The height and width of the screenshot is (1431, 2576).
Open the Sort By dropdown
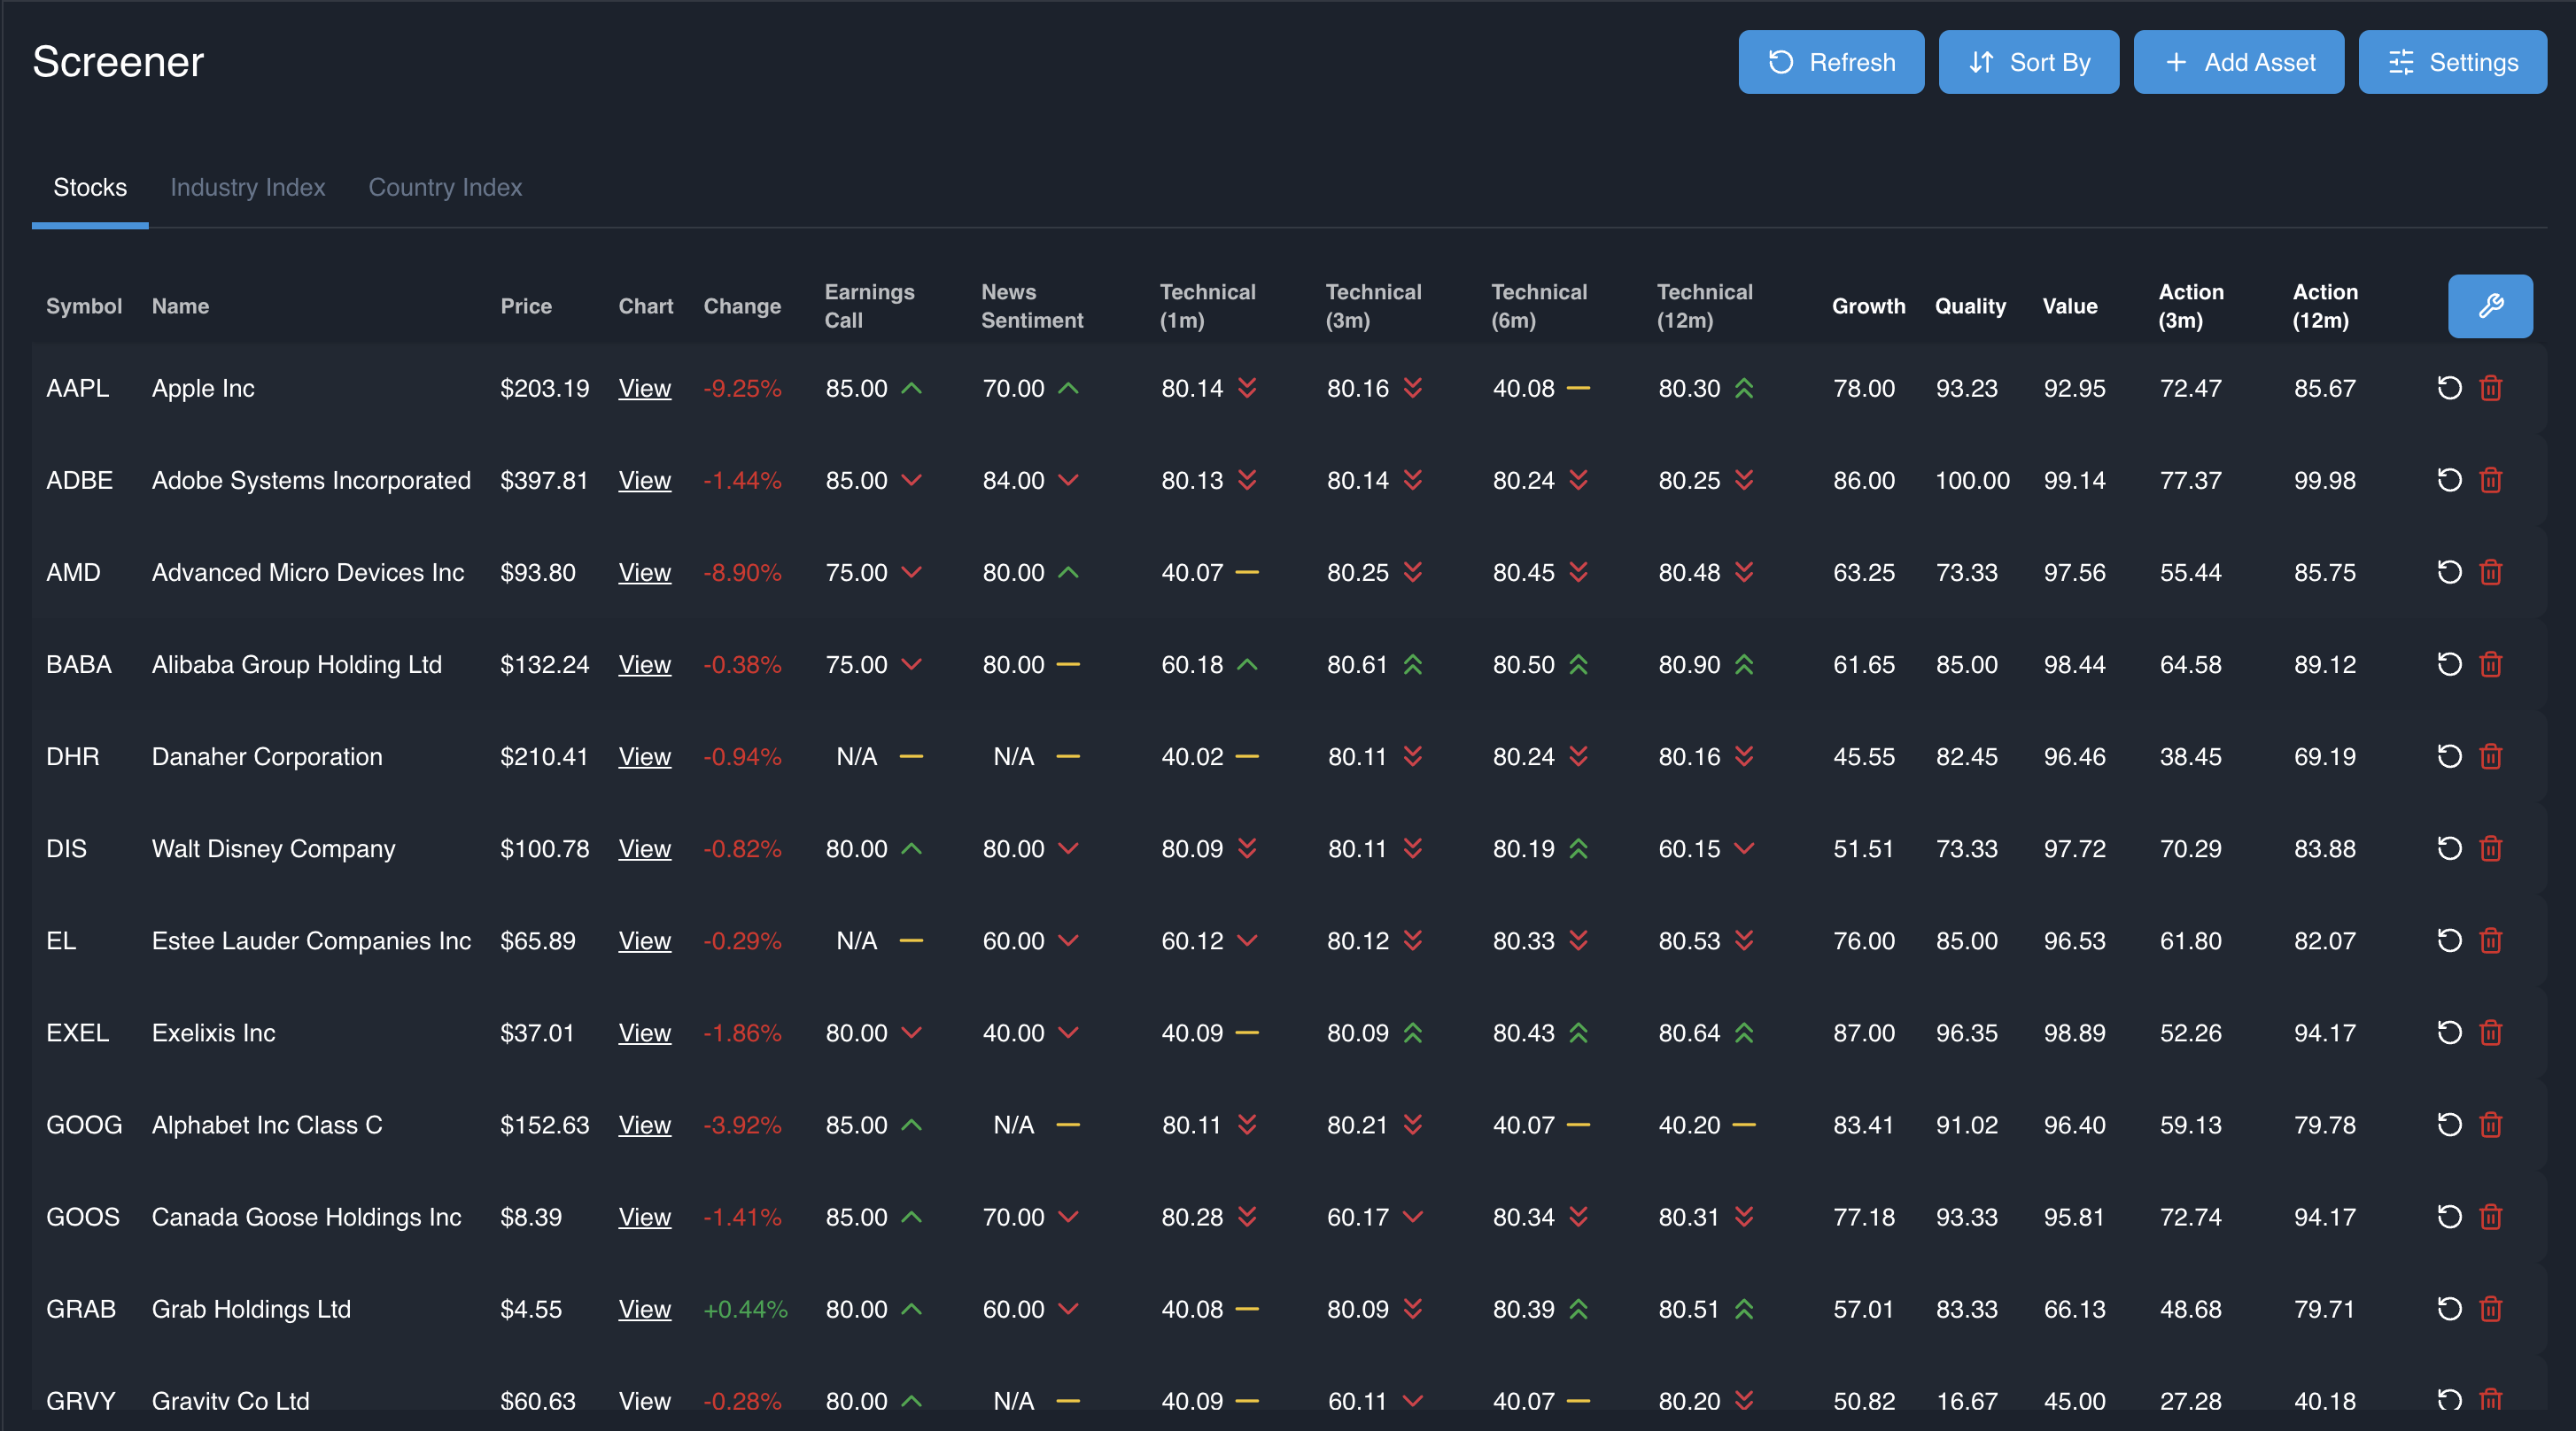2029,62
